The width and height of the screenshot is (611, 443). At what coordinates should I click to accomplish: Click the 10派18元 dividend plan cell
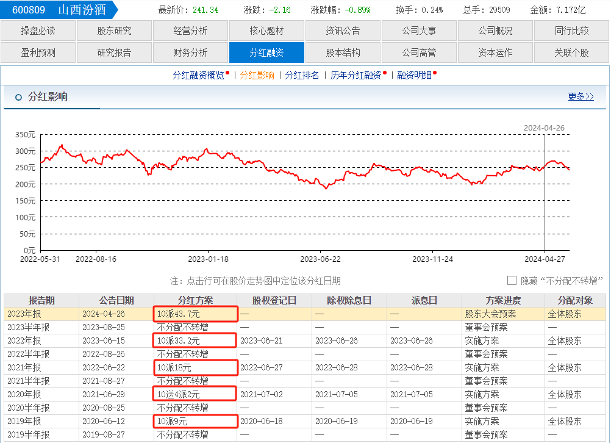point(195,368)
